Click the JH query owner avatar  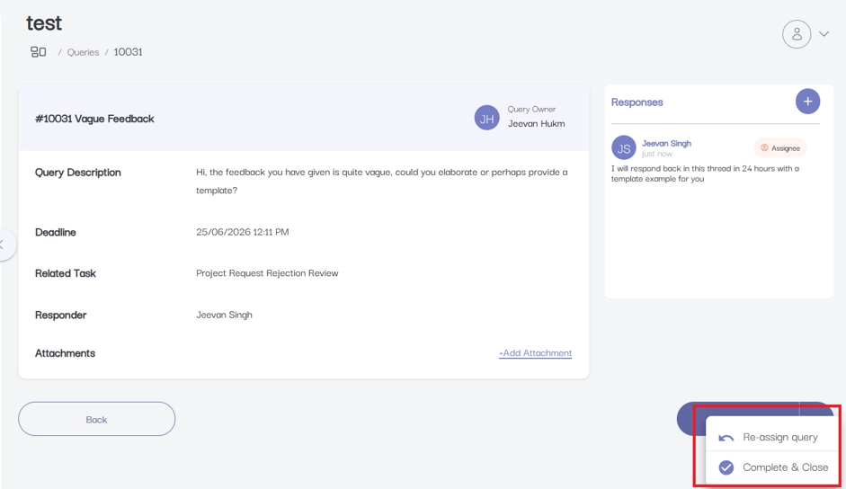486,118
